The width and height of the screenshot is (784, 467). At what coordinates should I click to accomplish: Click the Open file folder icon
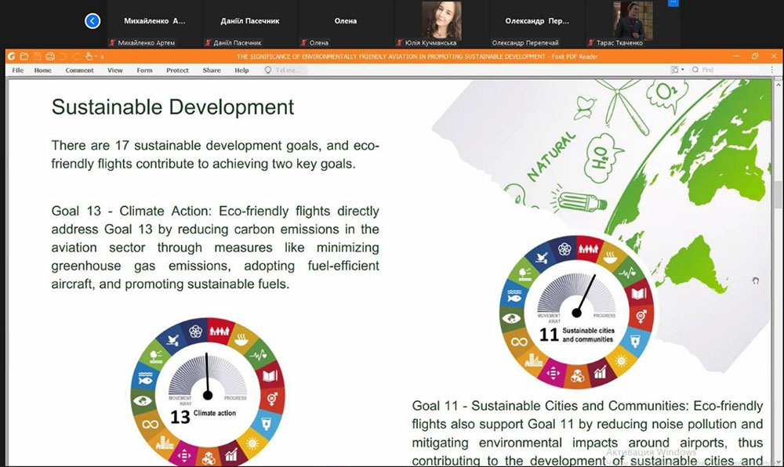tap(24, 56)
